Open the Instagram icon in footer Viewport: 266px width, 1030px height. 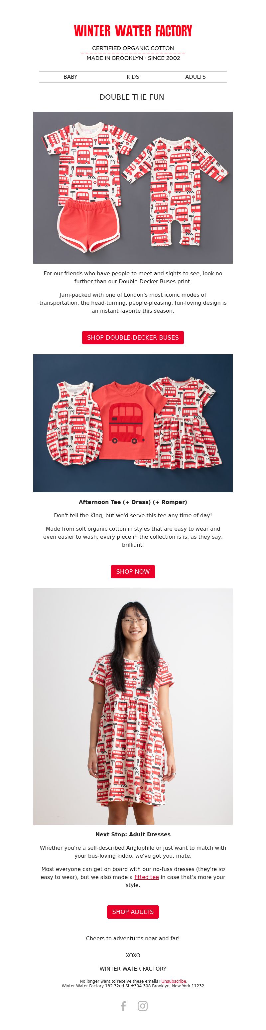tap(143, 1006)
